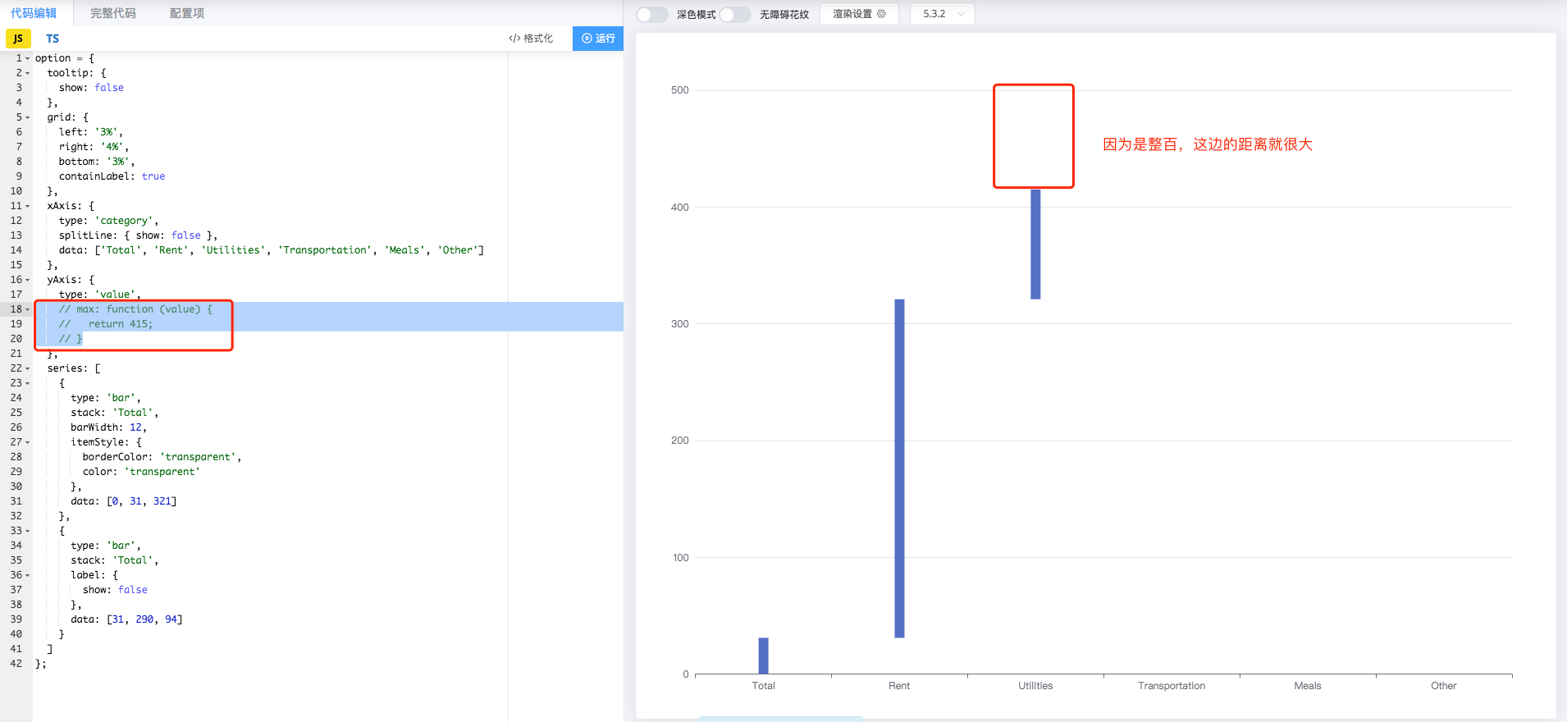Click the Meals x-axis label
1567x722 pixels.
(1308, 686)
